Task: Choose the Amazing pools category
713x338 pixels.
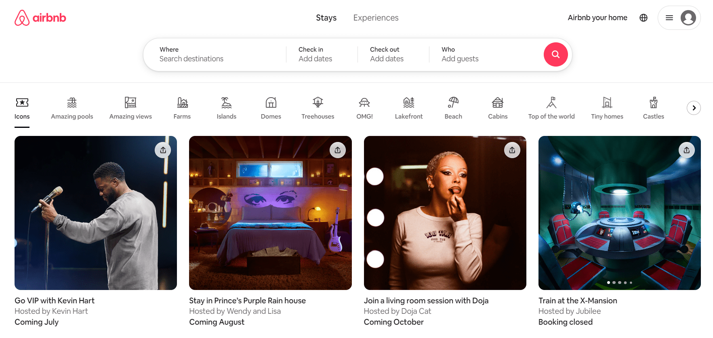Action: coord(72,108)
